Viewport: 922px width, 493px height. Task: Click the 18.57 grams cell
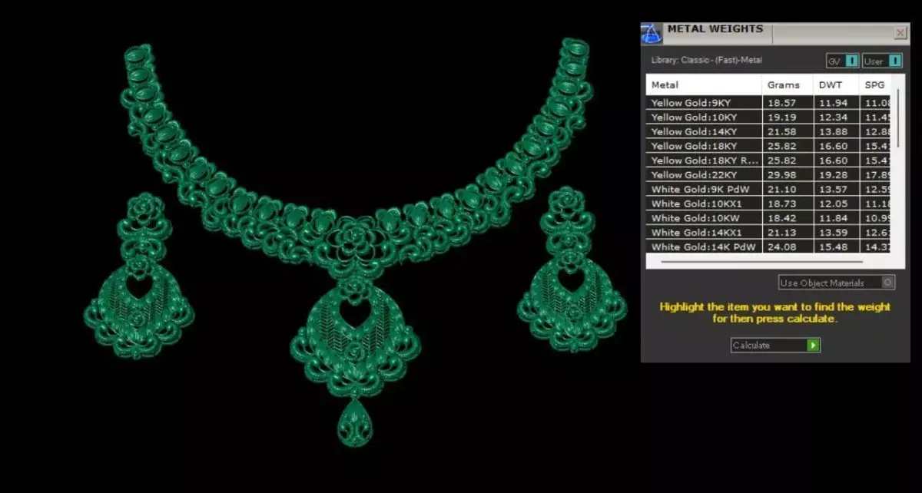[788, 102]
